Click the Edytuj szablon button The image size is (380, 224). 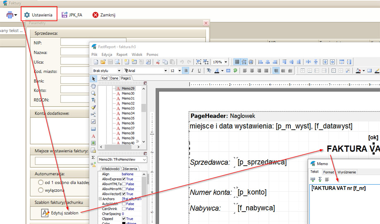[60, 213]
